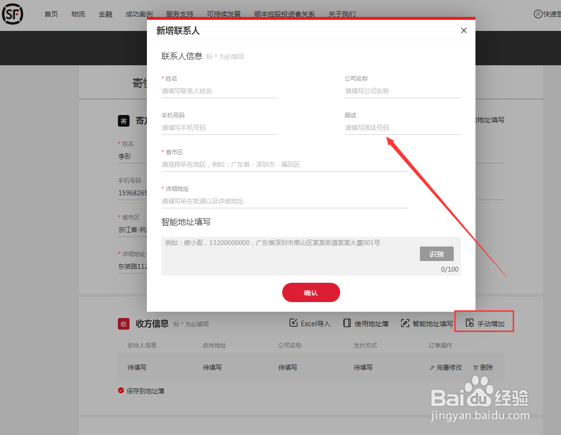Open the 使用地址簿 address book icon
Viewport: 561px width, 435px height.
346,323
